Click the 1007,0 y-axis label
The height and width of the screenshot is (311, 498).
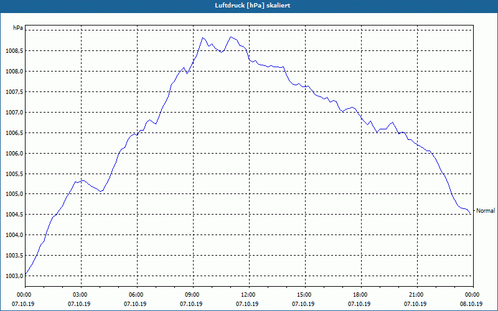[14, 113]
